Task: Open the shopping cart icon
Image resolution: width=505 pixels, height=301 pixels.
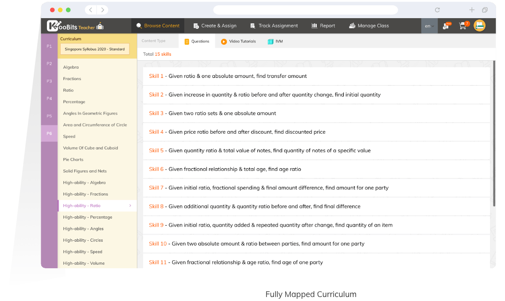Action: click(464, 25)
